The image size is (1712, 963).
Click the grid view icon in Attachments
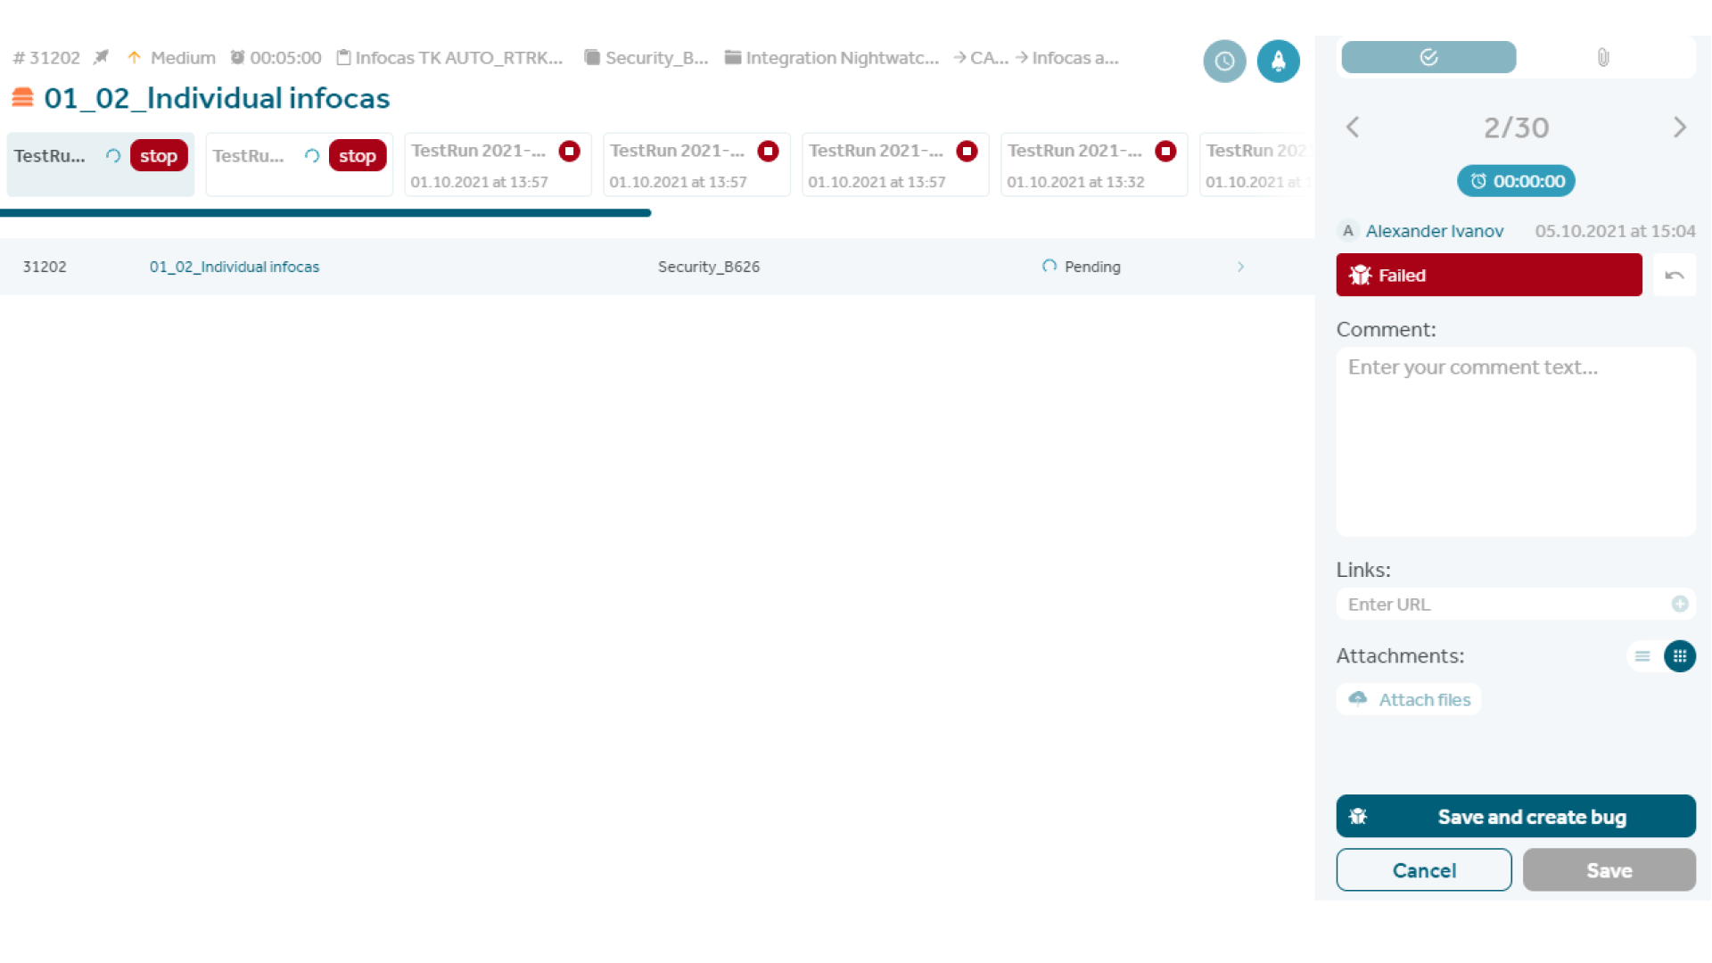point(1679,656)
